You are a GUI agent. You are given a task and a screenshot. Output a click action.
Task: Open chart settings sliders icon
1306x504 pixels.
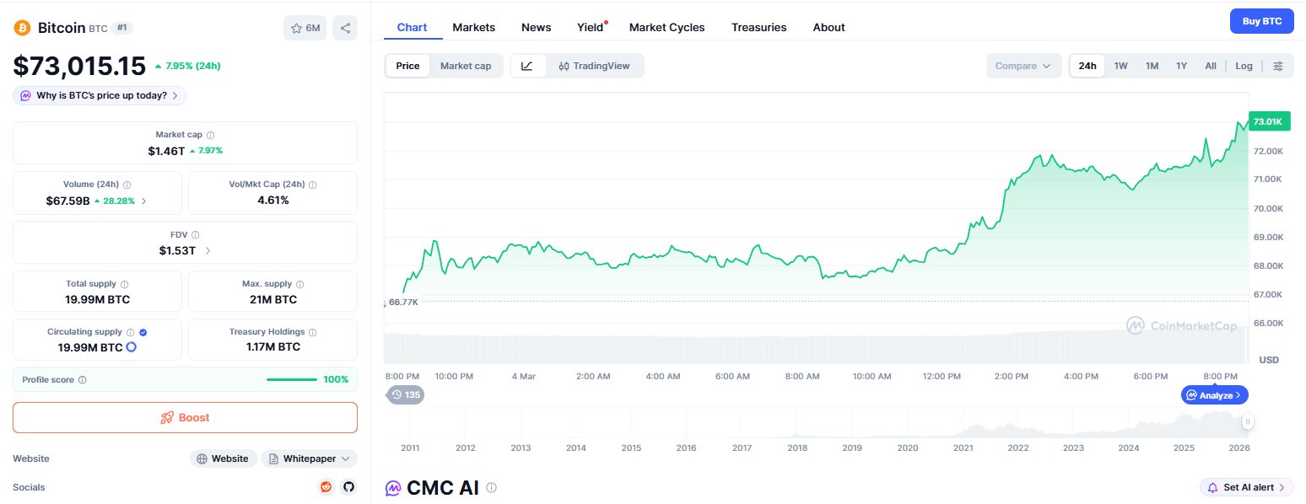tap(1278, 66)
